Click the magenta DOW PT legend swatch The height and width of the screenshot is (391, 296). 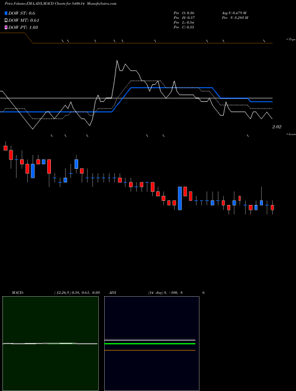coord(7,27)
